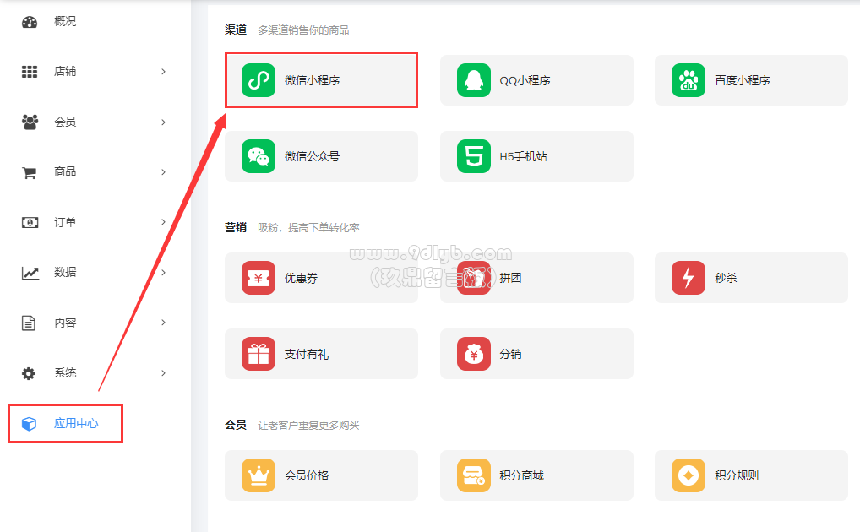Open the 百度小程序 channel card
This screenshot has width=860, height=532.
pyautogui.click(x=751, y=80)
